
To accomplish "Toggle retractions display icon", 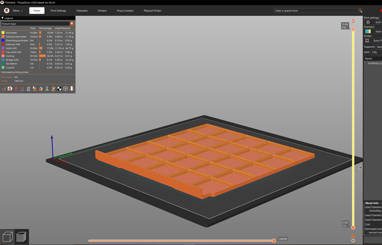I will [x=16, y=88].
